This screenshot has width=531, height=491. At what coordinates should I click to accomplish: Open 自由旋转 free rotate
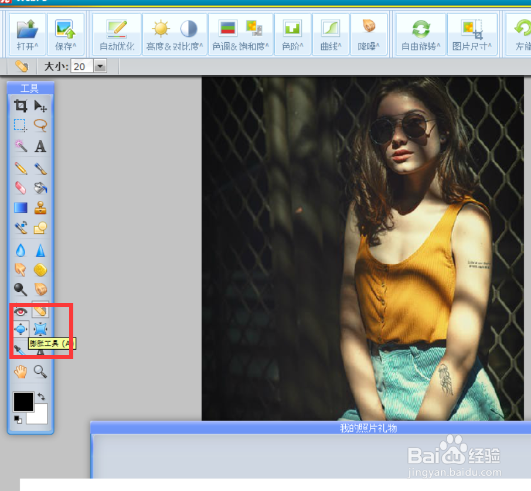coord(421,34)
